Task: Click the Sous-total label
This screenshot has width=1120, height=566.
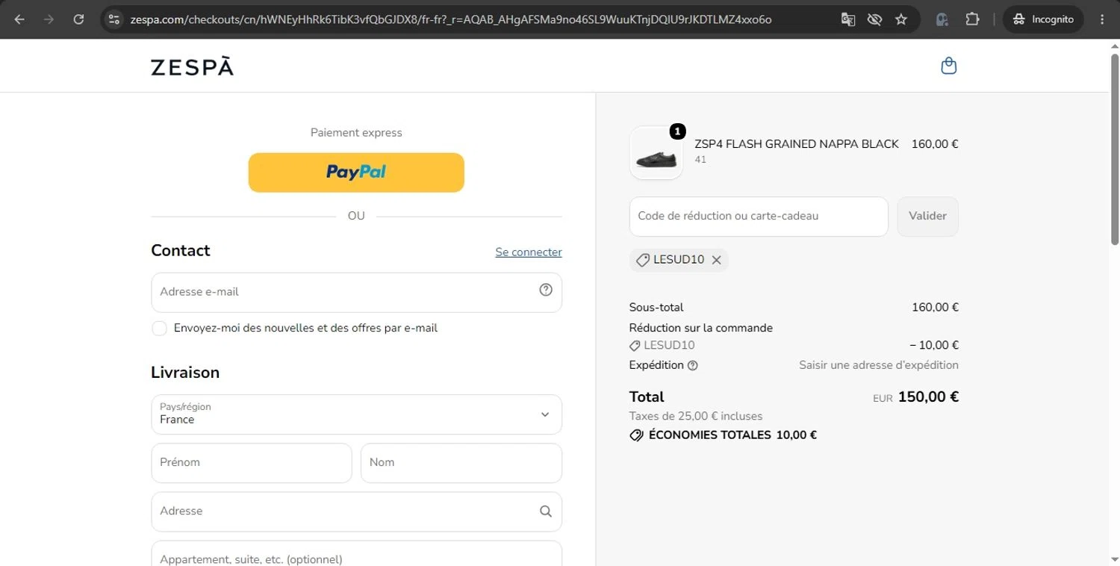Action: click(x=656, y=308)
